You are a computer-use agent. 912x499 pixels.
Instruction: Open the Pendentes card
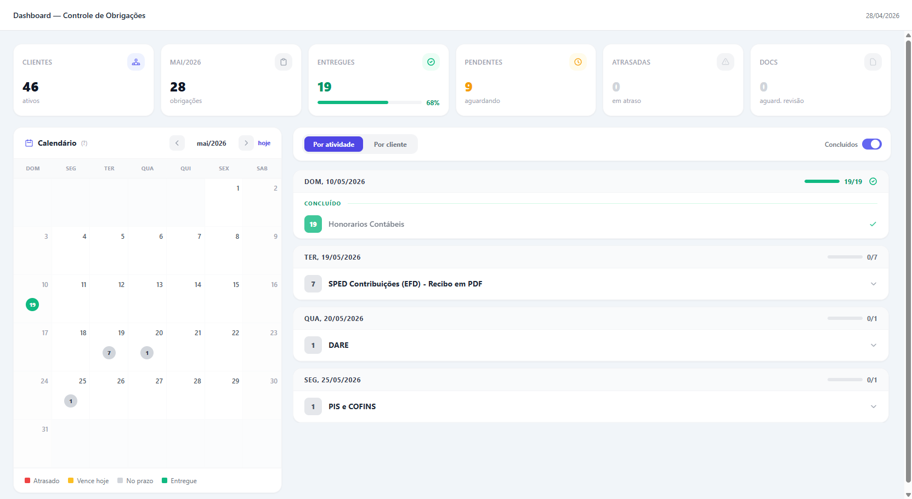(526, 80)
